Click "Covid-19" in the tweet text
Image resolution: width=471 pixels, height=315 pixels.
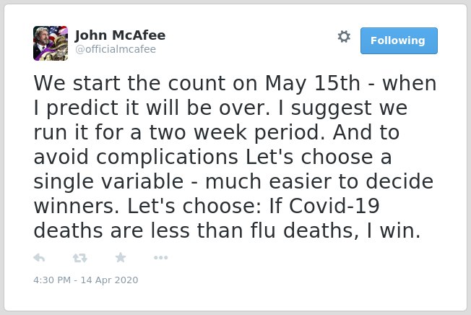334,206
